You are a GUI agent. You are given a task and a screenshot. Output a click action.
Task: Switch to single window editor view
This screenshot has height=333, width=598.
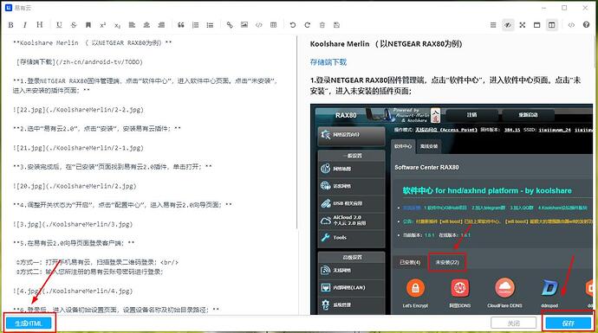coord(537,25)
